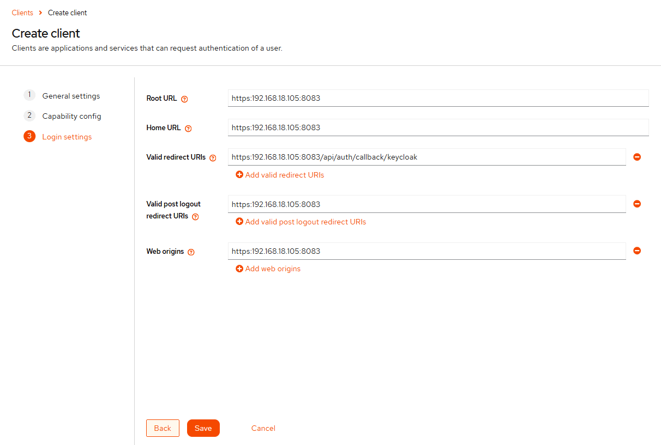Edit the post logout redirect URI field
This screenshot has height=445, width=661.
(427, 204)
